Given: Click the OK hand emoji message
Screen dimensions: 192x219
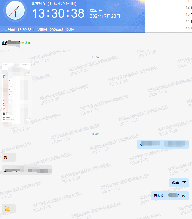Looking at the screenshot, I should click(7, 209).
